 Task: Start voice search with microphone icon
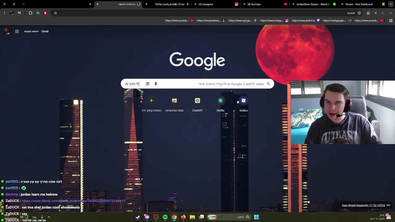point(156,84)
